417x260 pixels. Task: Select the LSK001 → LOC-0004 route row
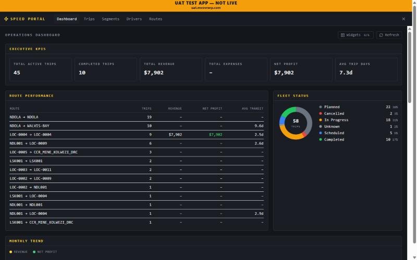137,196
